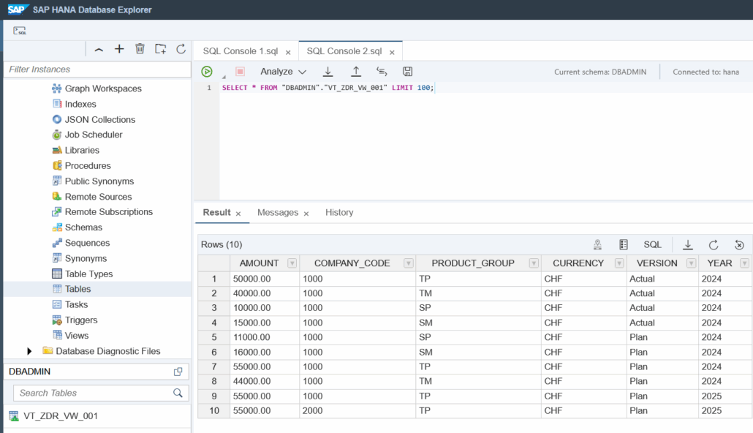The width and height of the screenshot is (753, 433).
Task: Open VERSION column filter dropdown
Action: coord(691,263)
